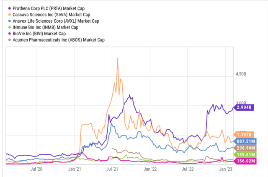The width and height of the screenshot is (268, 177).
Task: Click the peak of the orange Cassava line
Action: coord(118,58)
